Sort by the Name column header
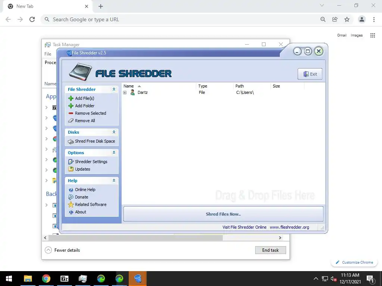Viewport: 382px width, 286px height. click(159, 86)
